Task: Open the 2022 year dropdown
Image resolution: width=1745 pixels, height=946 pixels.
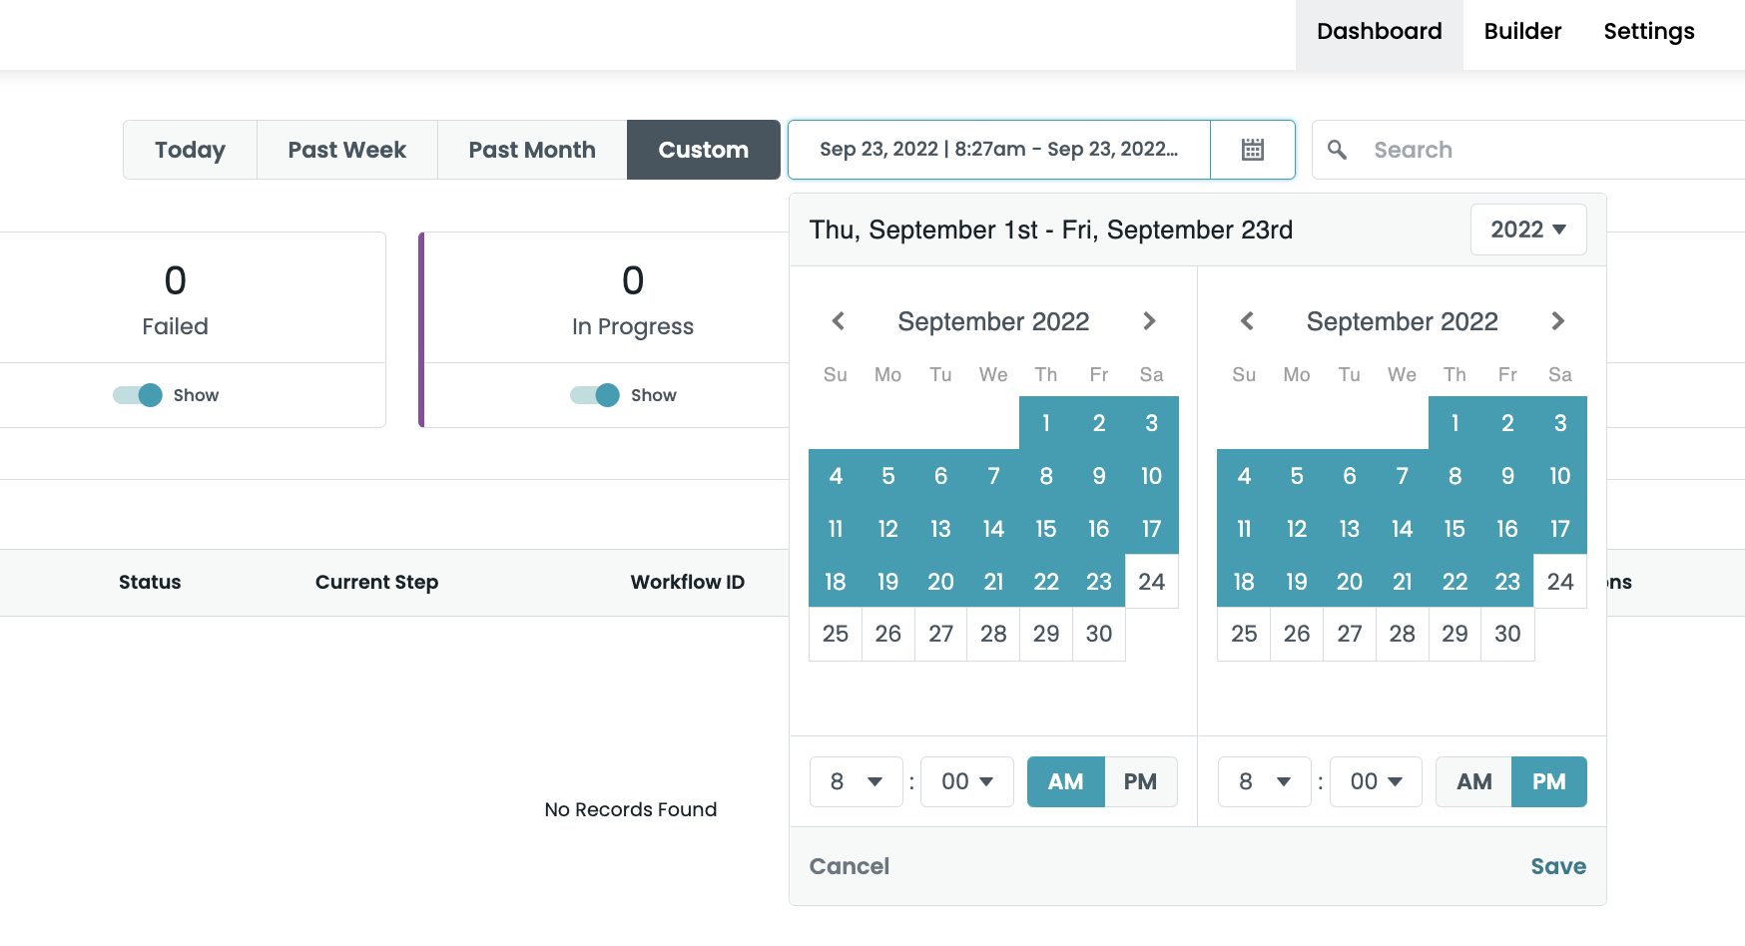Action: tap(1528, 230)
